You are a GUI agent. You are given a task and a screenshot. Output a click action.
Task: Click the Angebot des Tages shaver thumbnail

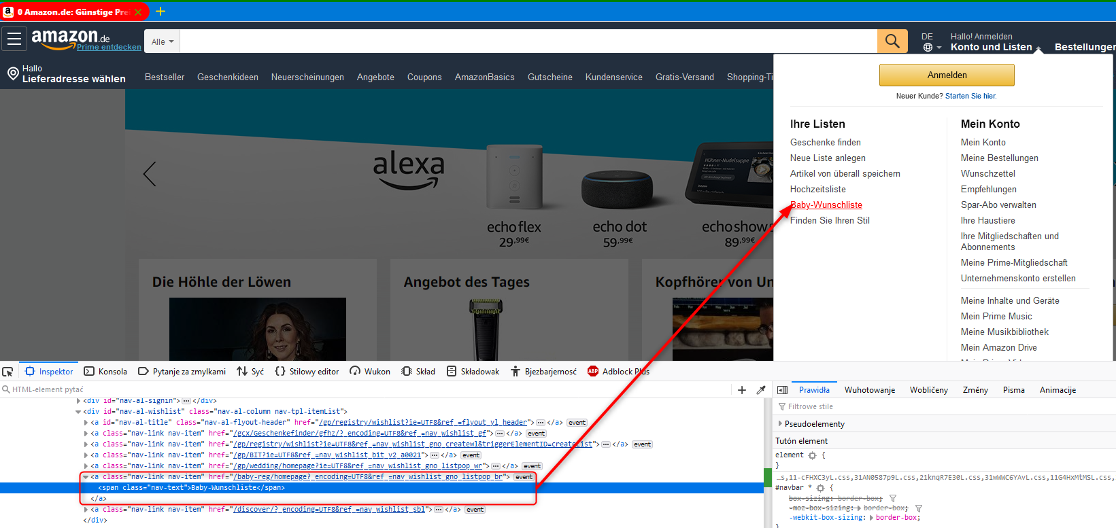(486, 329)
